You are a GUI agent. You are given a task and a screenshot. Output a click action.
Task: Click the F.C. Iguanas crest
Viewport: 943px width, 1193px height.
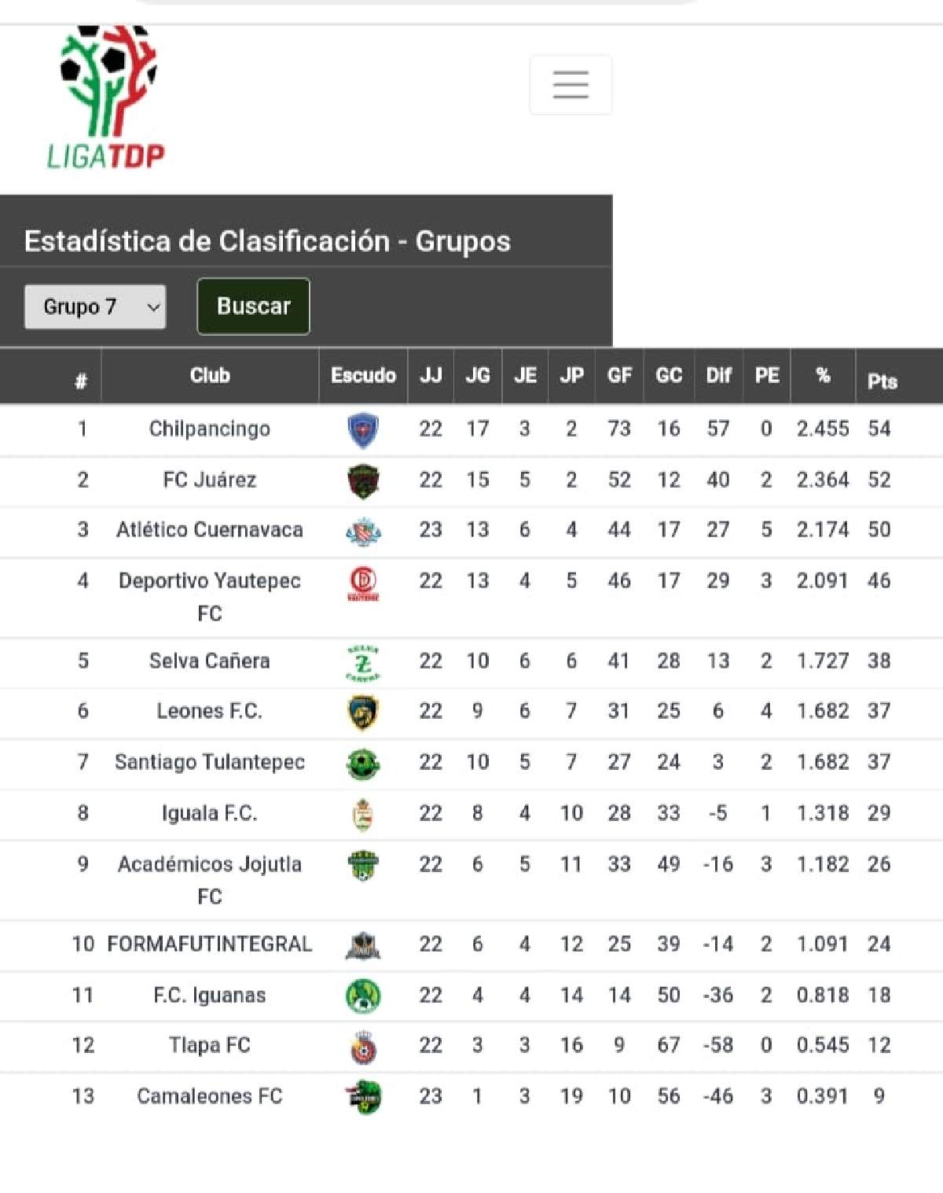[363, 996]
